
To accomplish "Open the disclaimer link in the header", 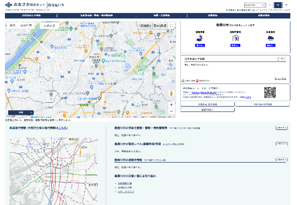I will (231, 10).
